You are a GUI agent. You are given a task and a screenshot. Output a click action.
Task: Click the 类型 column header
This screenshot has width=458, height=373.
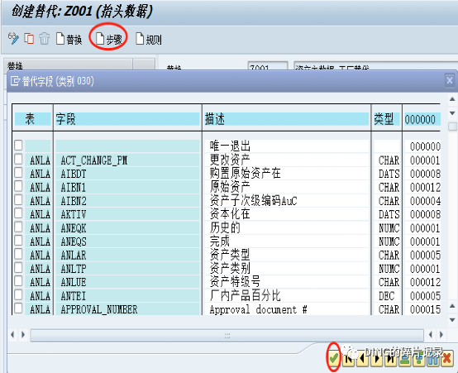pos(386,119)
